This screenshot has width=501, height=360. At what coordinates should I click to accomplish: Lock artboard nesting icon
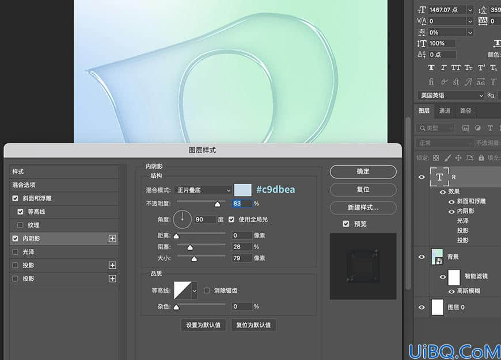pos(470,158)
